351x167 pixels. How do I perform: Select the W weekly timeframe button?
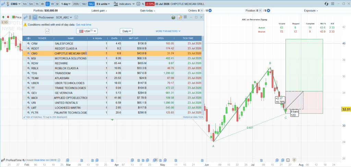[x=52, y=4]
